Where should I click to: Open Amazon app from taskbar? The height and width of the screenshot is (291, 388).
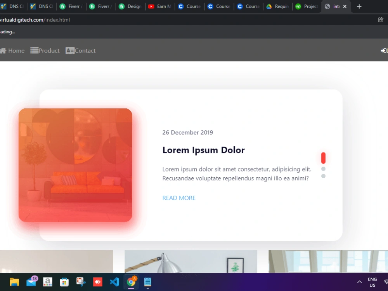(x=47, y=282)
